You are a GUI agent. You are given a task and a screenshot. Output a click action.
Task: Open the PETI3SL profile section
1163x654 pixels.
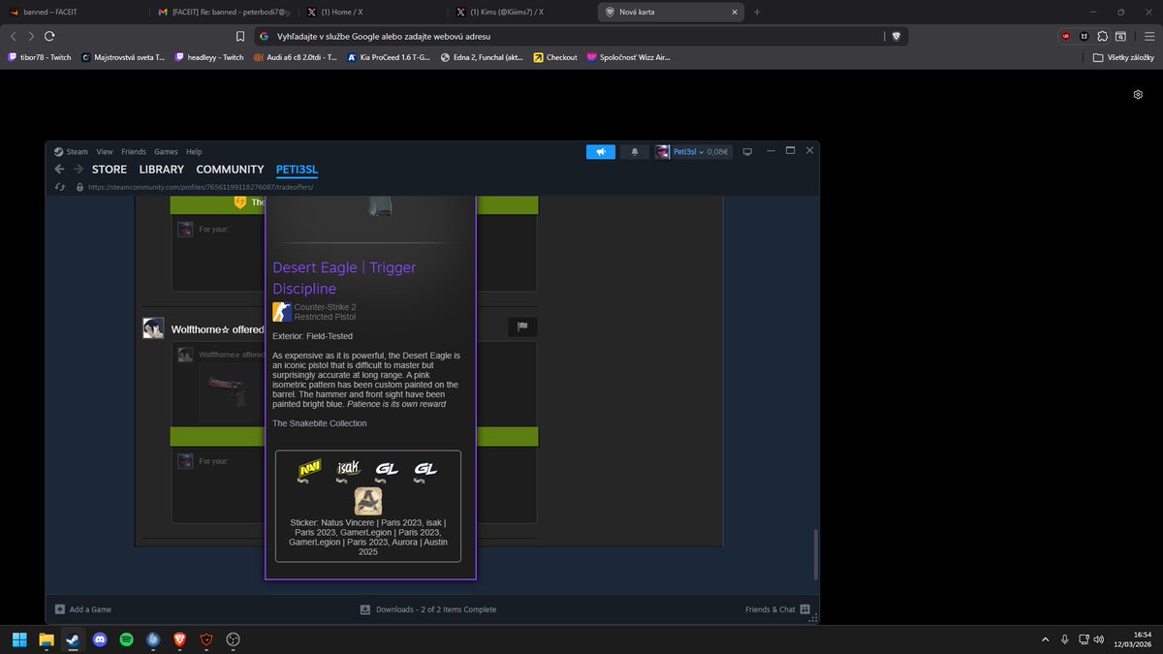(x=297, y=170)
